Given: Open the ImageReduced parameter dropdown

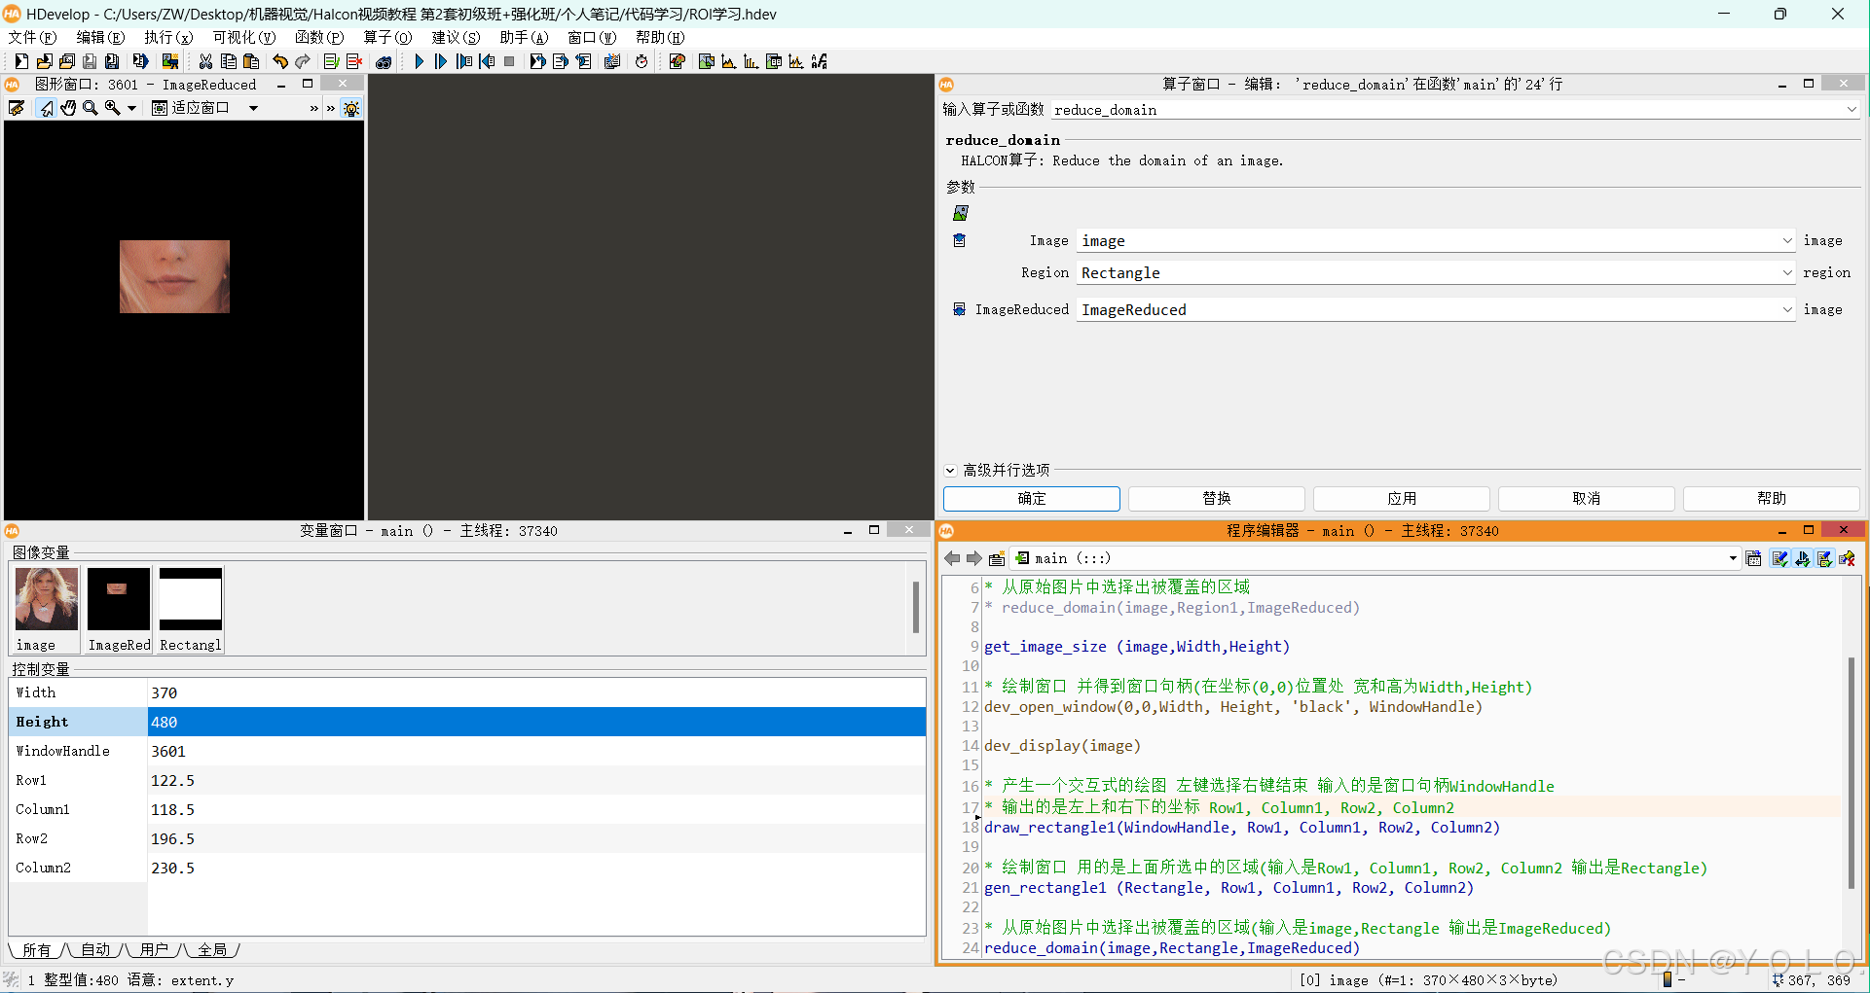Looking at the screenshot, I should [1787, 309].
